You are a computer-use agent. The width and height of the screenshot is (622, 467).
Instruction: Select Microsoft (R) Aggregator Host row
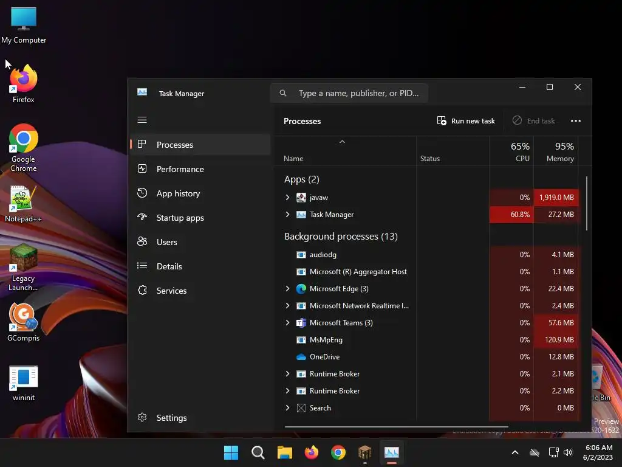(x=426, y=272)
